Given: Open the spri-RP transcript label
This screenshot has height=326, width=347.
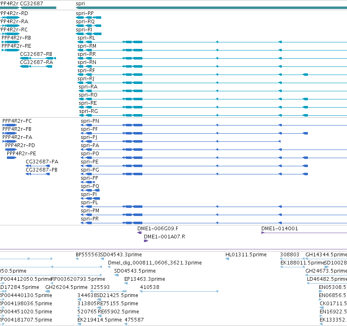Looking at the screenshot, I should click(x=84, y=13).
